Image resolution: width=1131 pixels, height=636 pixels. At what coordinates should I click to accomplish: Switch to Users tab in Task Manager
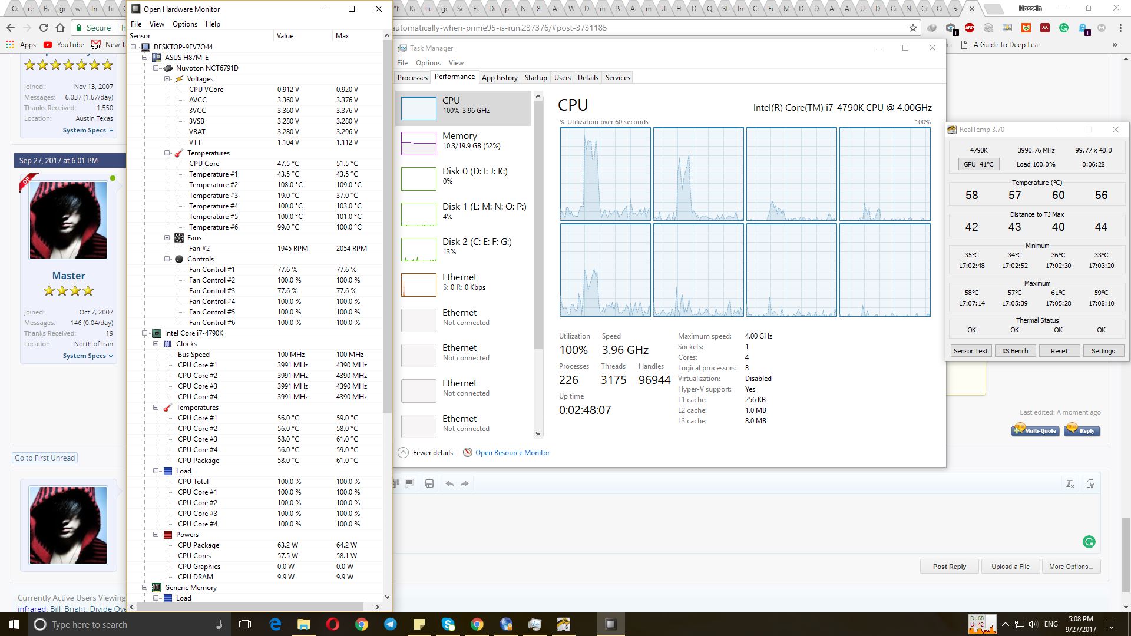pyautogui.click(x=563, y=78)
